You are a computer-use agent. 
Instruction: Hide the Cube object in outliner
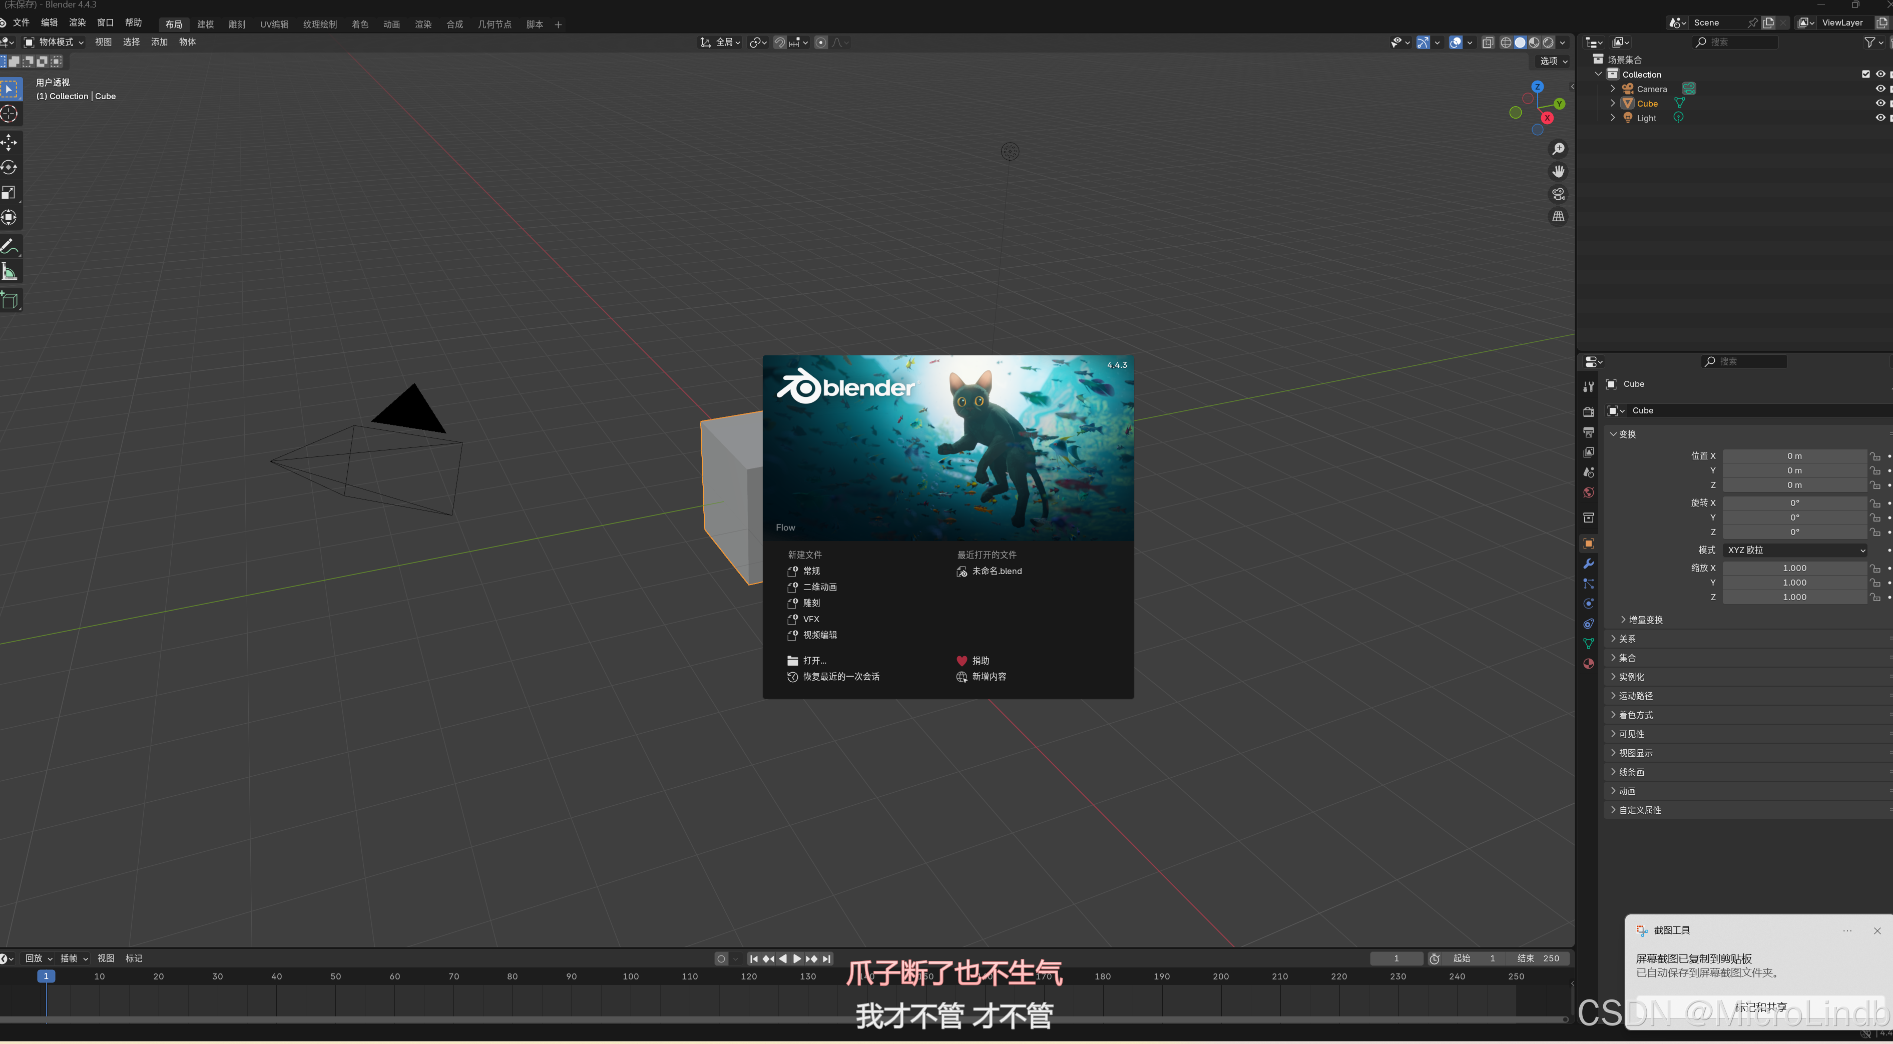pyautogui.click(x=1880, y=104)
